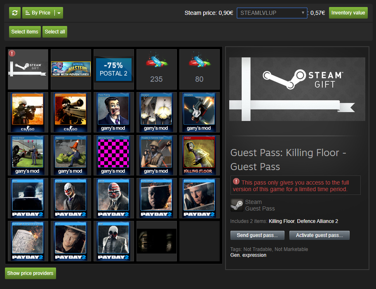Select Garry's Mod Missing Textures card
This screenshot has width=376, height=289.
tap(114, 155)
